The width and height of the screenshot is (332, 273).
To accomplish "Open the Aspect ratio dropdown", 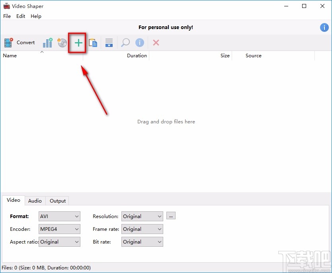I will [59, 242].
